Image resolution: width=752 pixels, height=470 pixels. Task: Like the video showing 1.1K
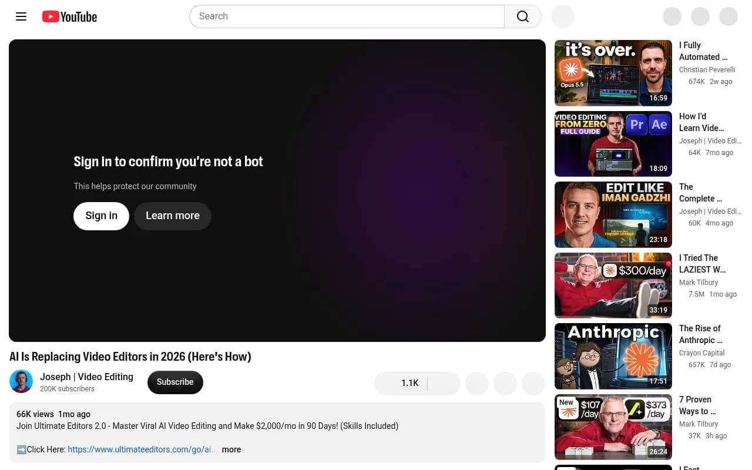tap(401, 383)
